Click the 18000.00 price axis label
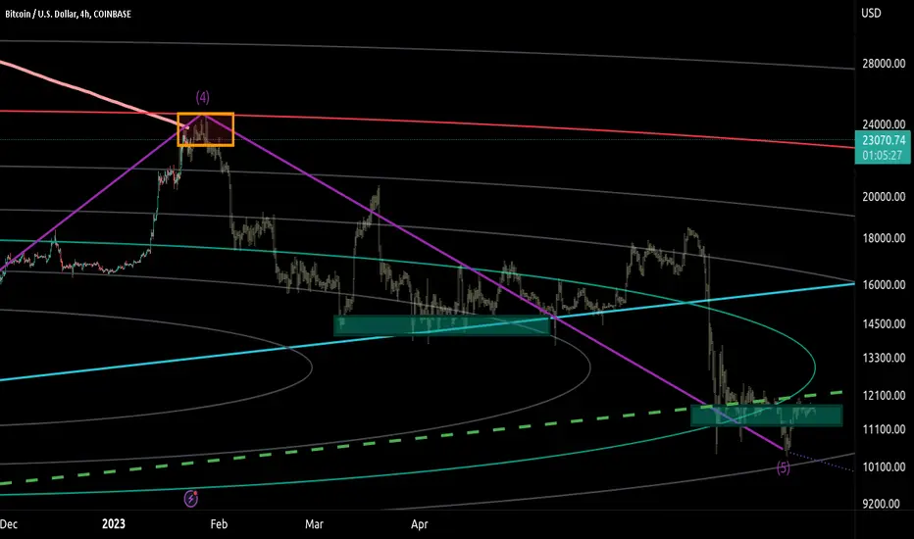This screenshot has width=914, height=539. click(x=884, y=238)
